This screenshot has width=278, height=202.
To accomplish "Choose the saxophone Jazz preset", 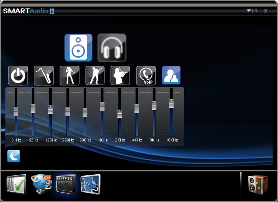I will pyautogui.click(x=44, y=75).
